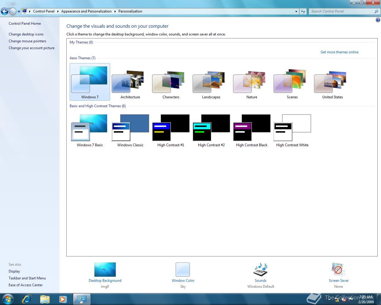Select the United States theme
The image size is (381, 305).
[x=332, y=82]
